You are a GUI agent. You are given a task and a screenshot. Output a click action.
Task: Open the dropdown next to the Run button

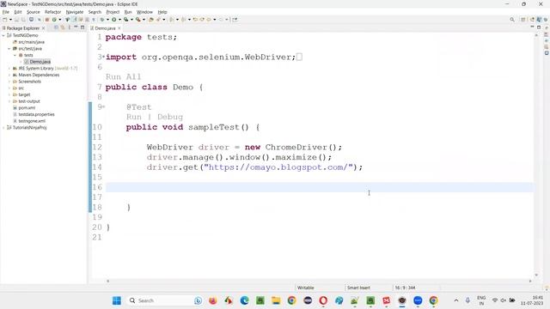pyautogui.click(x=119, y=20)
